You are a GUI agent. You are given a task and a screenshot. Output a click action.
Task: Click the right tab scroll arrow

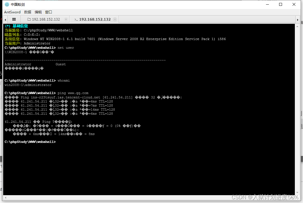(x=297, y=20)
